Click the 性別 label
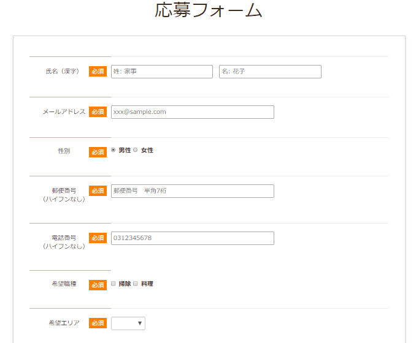Screen dimensions: 416x343 click(x=64, y=151)
